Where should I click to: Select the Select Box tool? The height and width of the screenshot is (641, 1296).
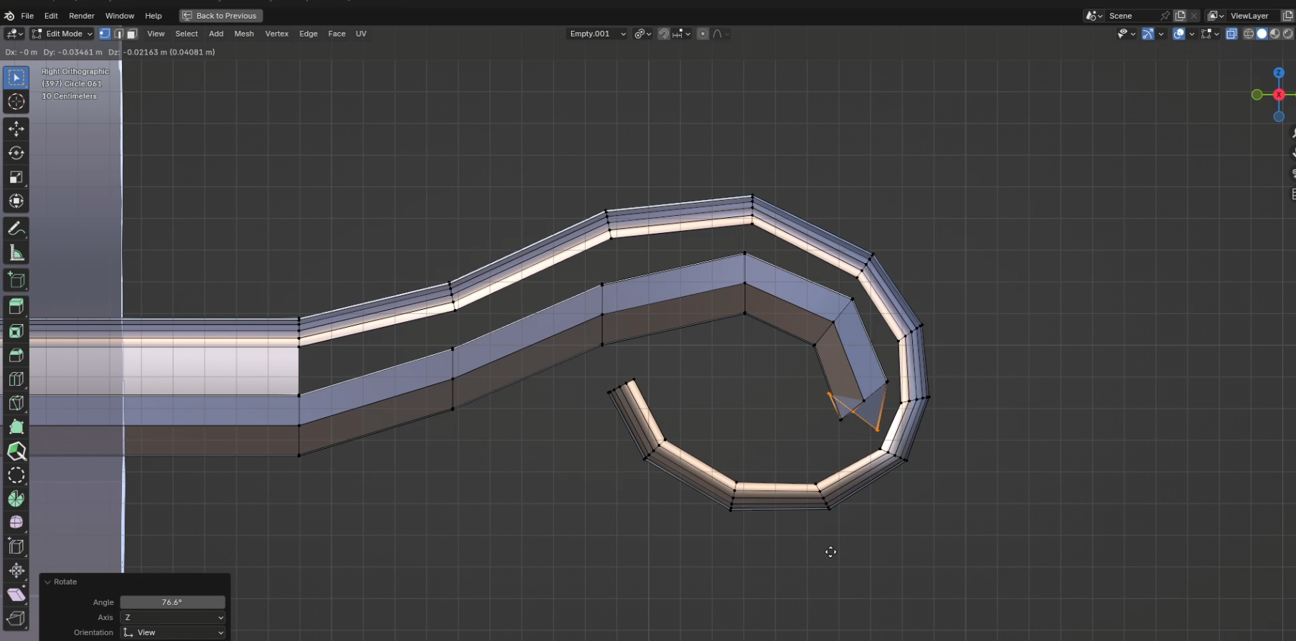(x=17, y=77)
